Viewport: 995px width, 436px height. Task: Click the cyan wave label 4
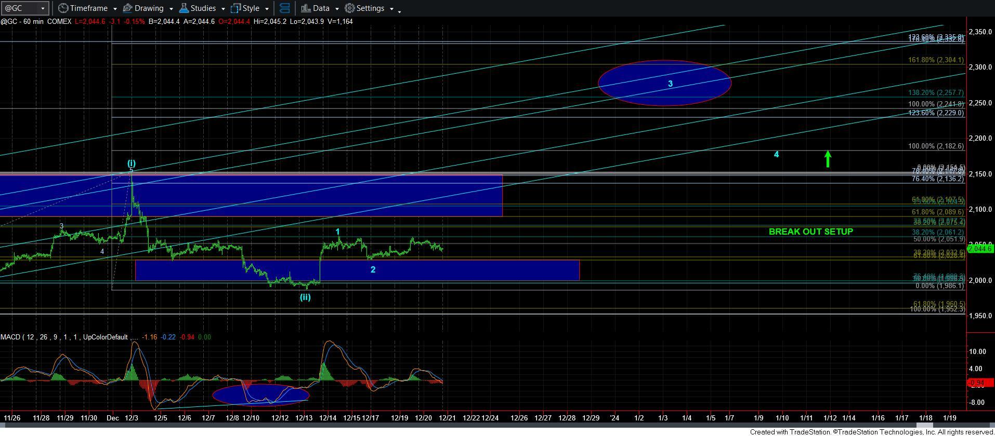[776, 154]
